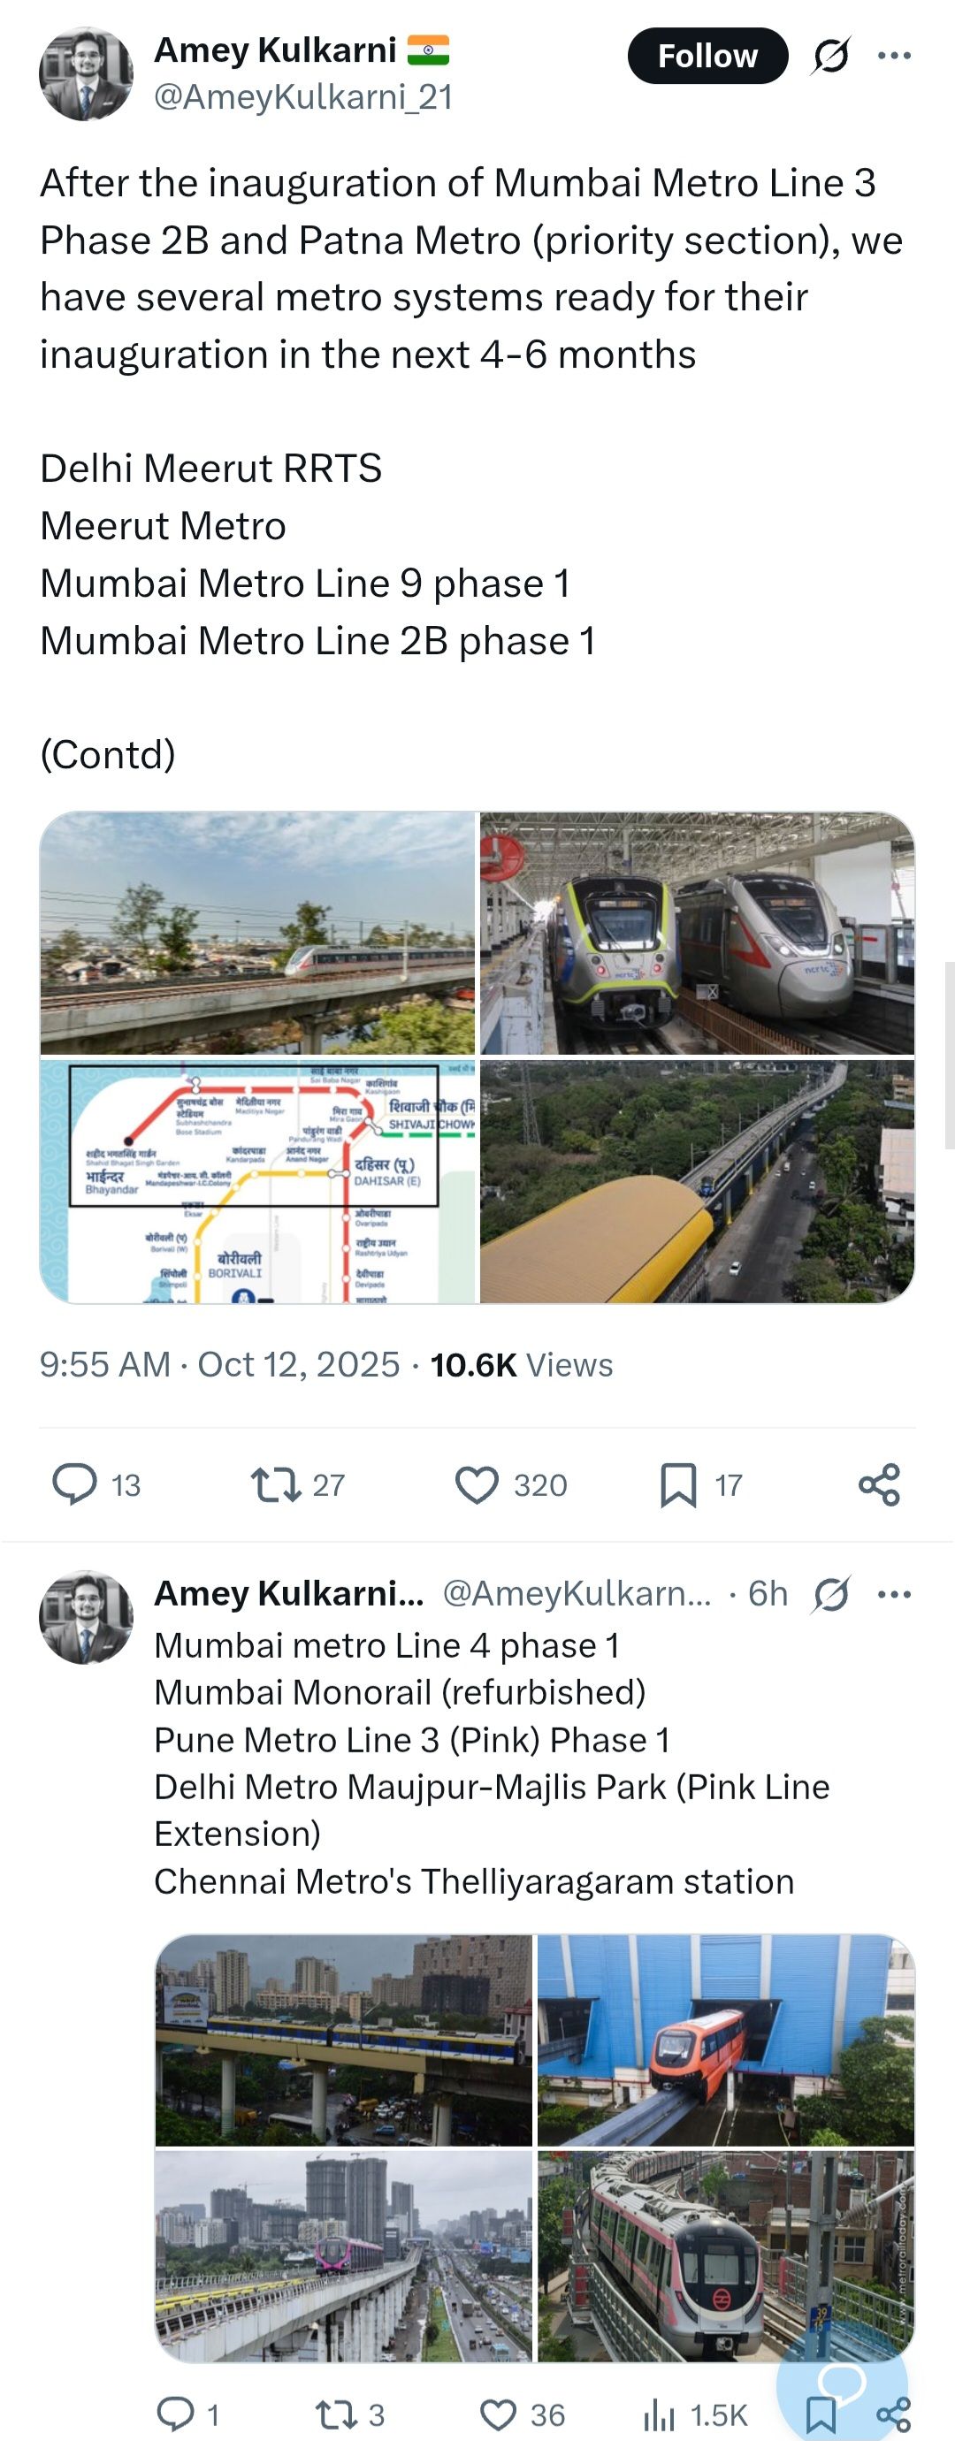955x2441 pixels.
Task: Open the main post's three-dot menu
Action: pos(893,56)
